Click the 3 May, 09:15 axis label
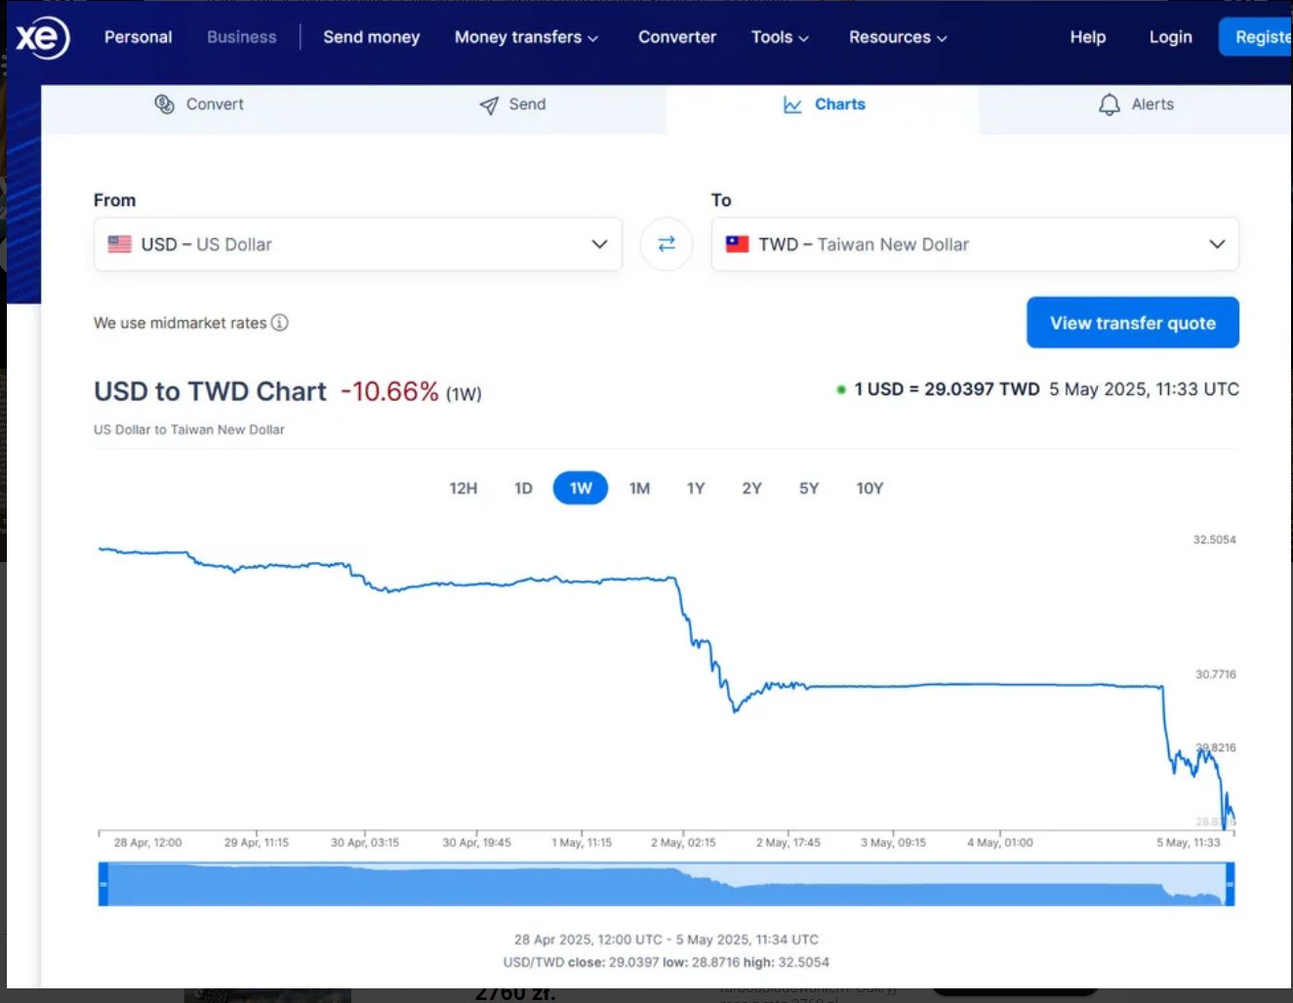The width and height of the screenshot is (1293, 1003). (893, 843)
